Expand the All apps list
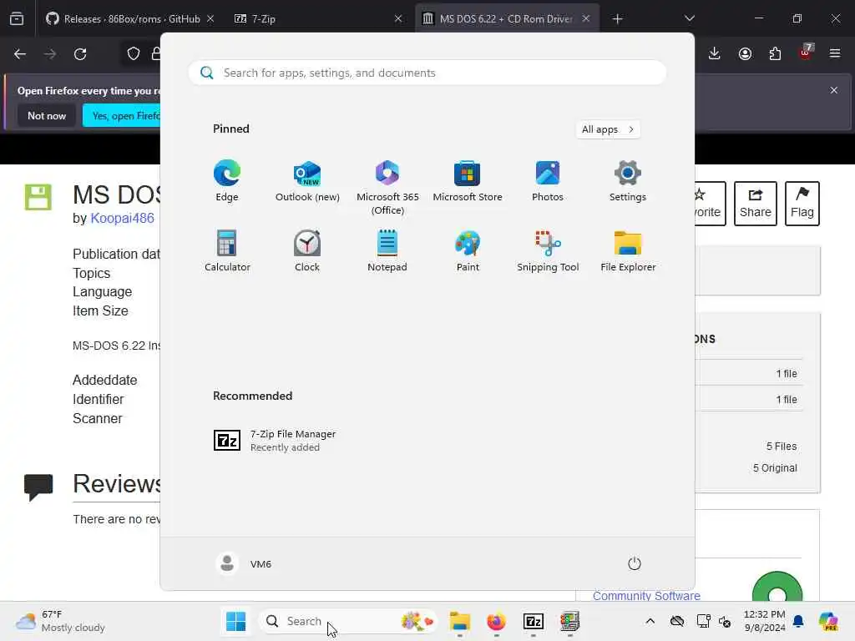855x641 pixels. [x=608, y=129]
